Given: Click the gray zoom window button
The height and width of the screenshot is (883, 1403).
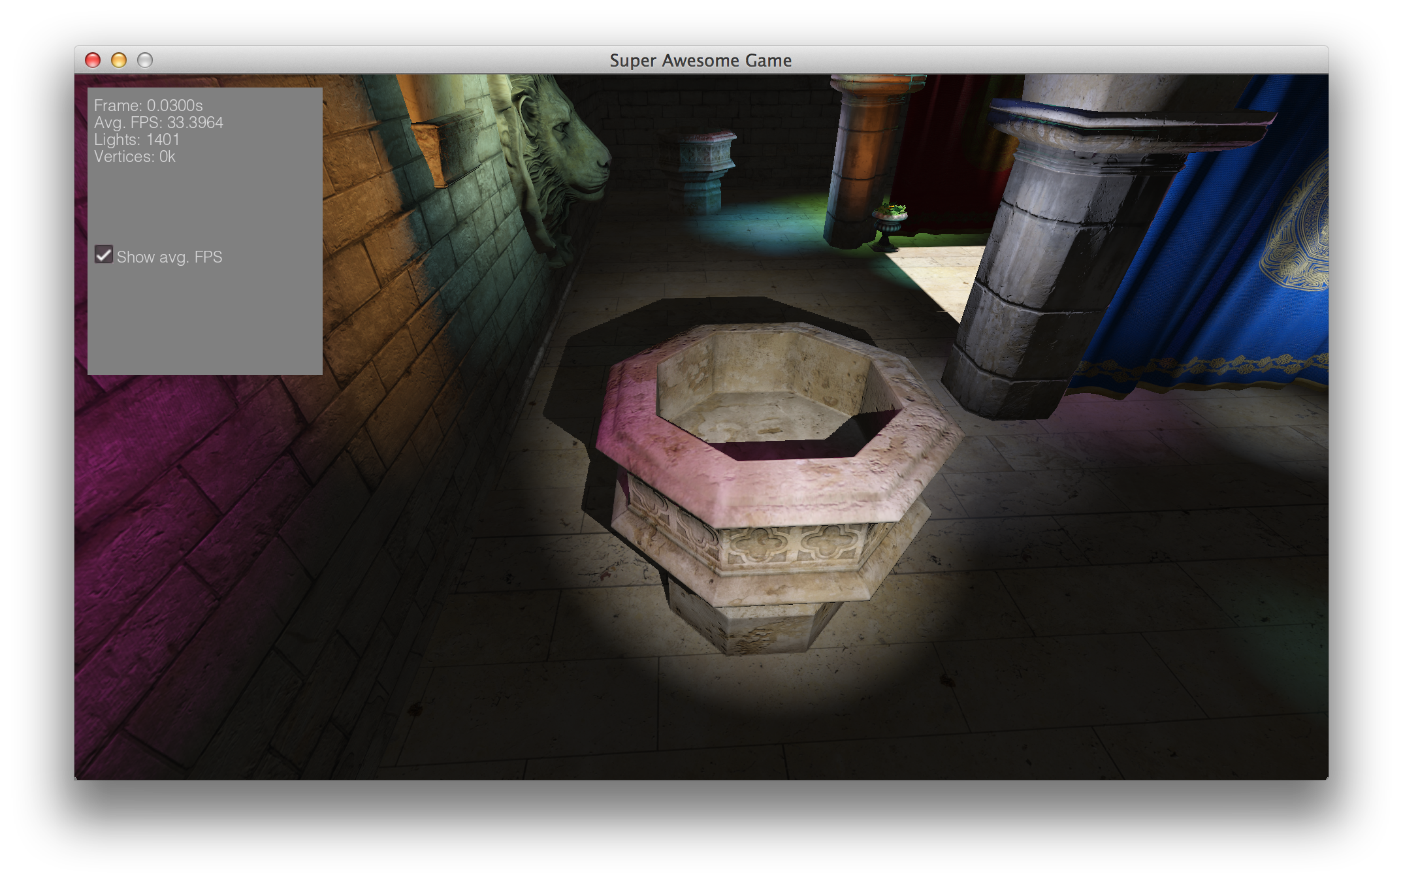Looking at the screenshot, I should pos(145,60).
